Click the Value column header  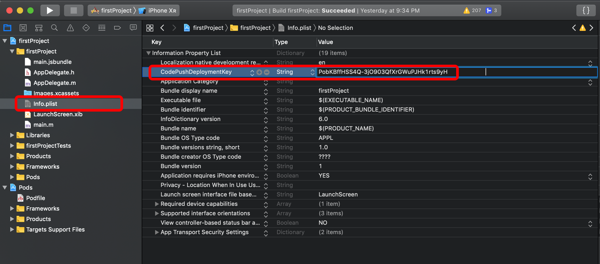pos(325,42)
